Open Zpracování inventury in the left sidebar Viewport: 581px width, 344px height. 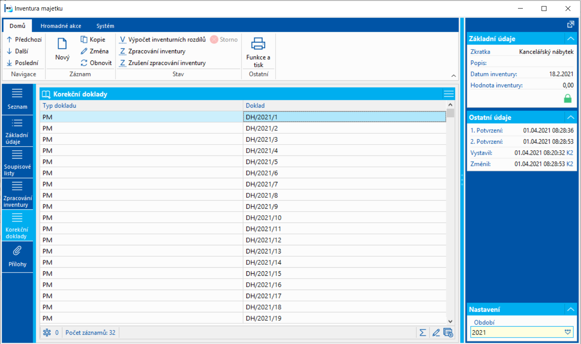coord(17,194)
